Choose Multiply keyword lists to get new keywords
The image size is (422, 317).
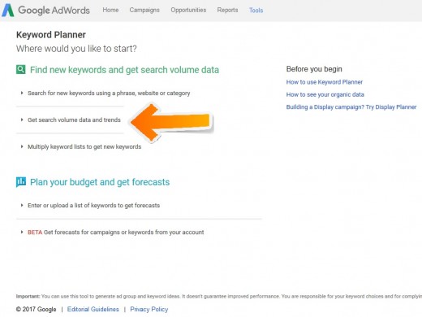84,146
